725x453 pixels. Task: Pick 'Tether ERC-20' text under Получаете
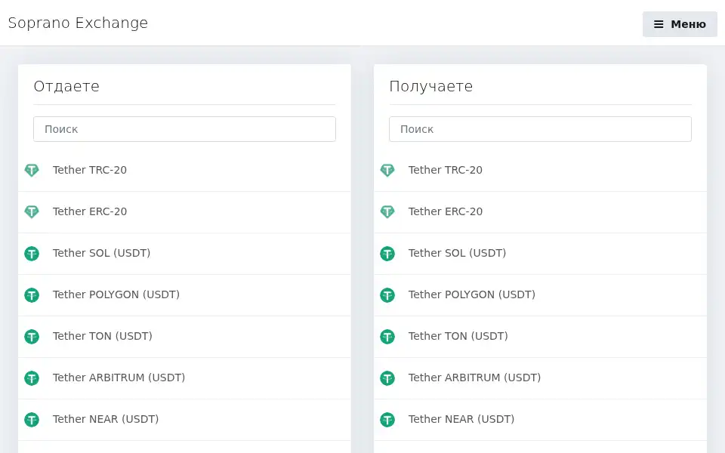click(x=446, y=211)
